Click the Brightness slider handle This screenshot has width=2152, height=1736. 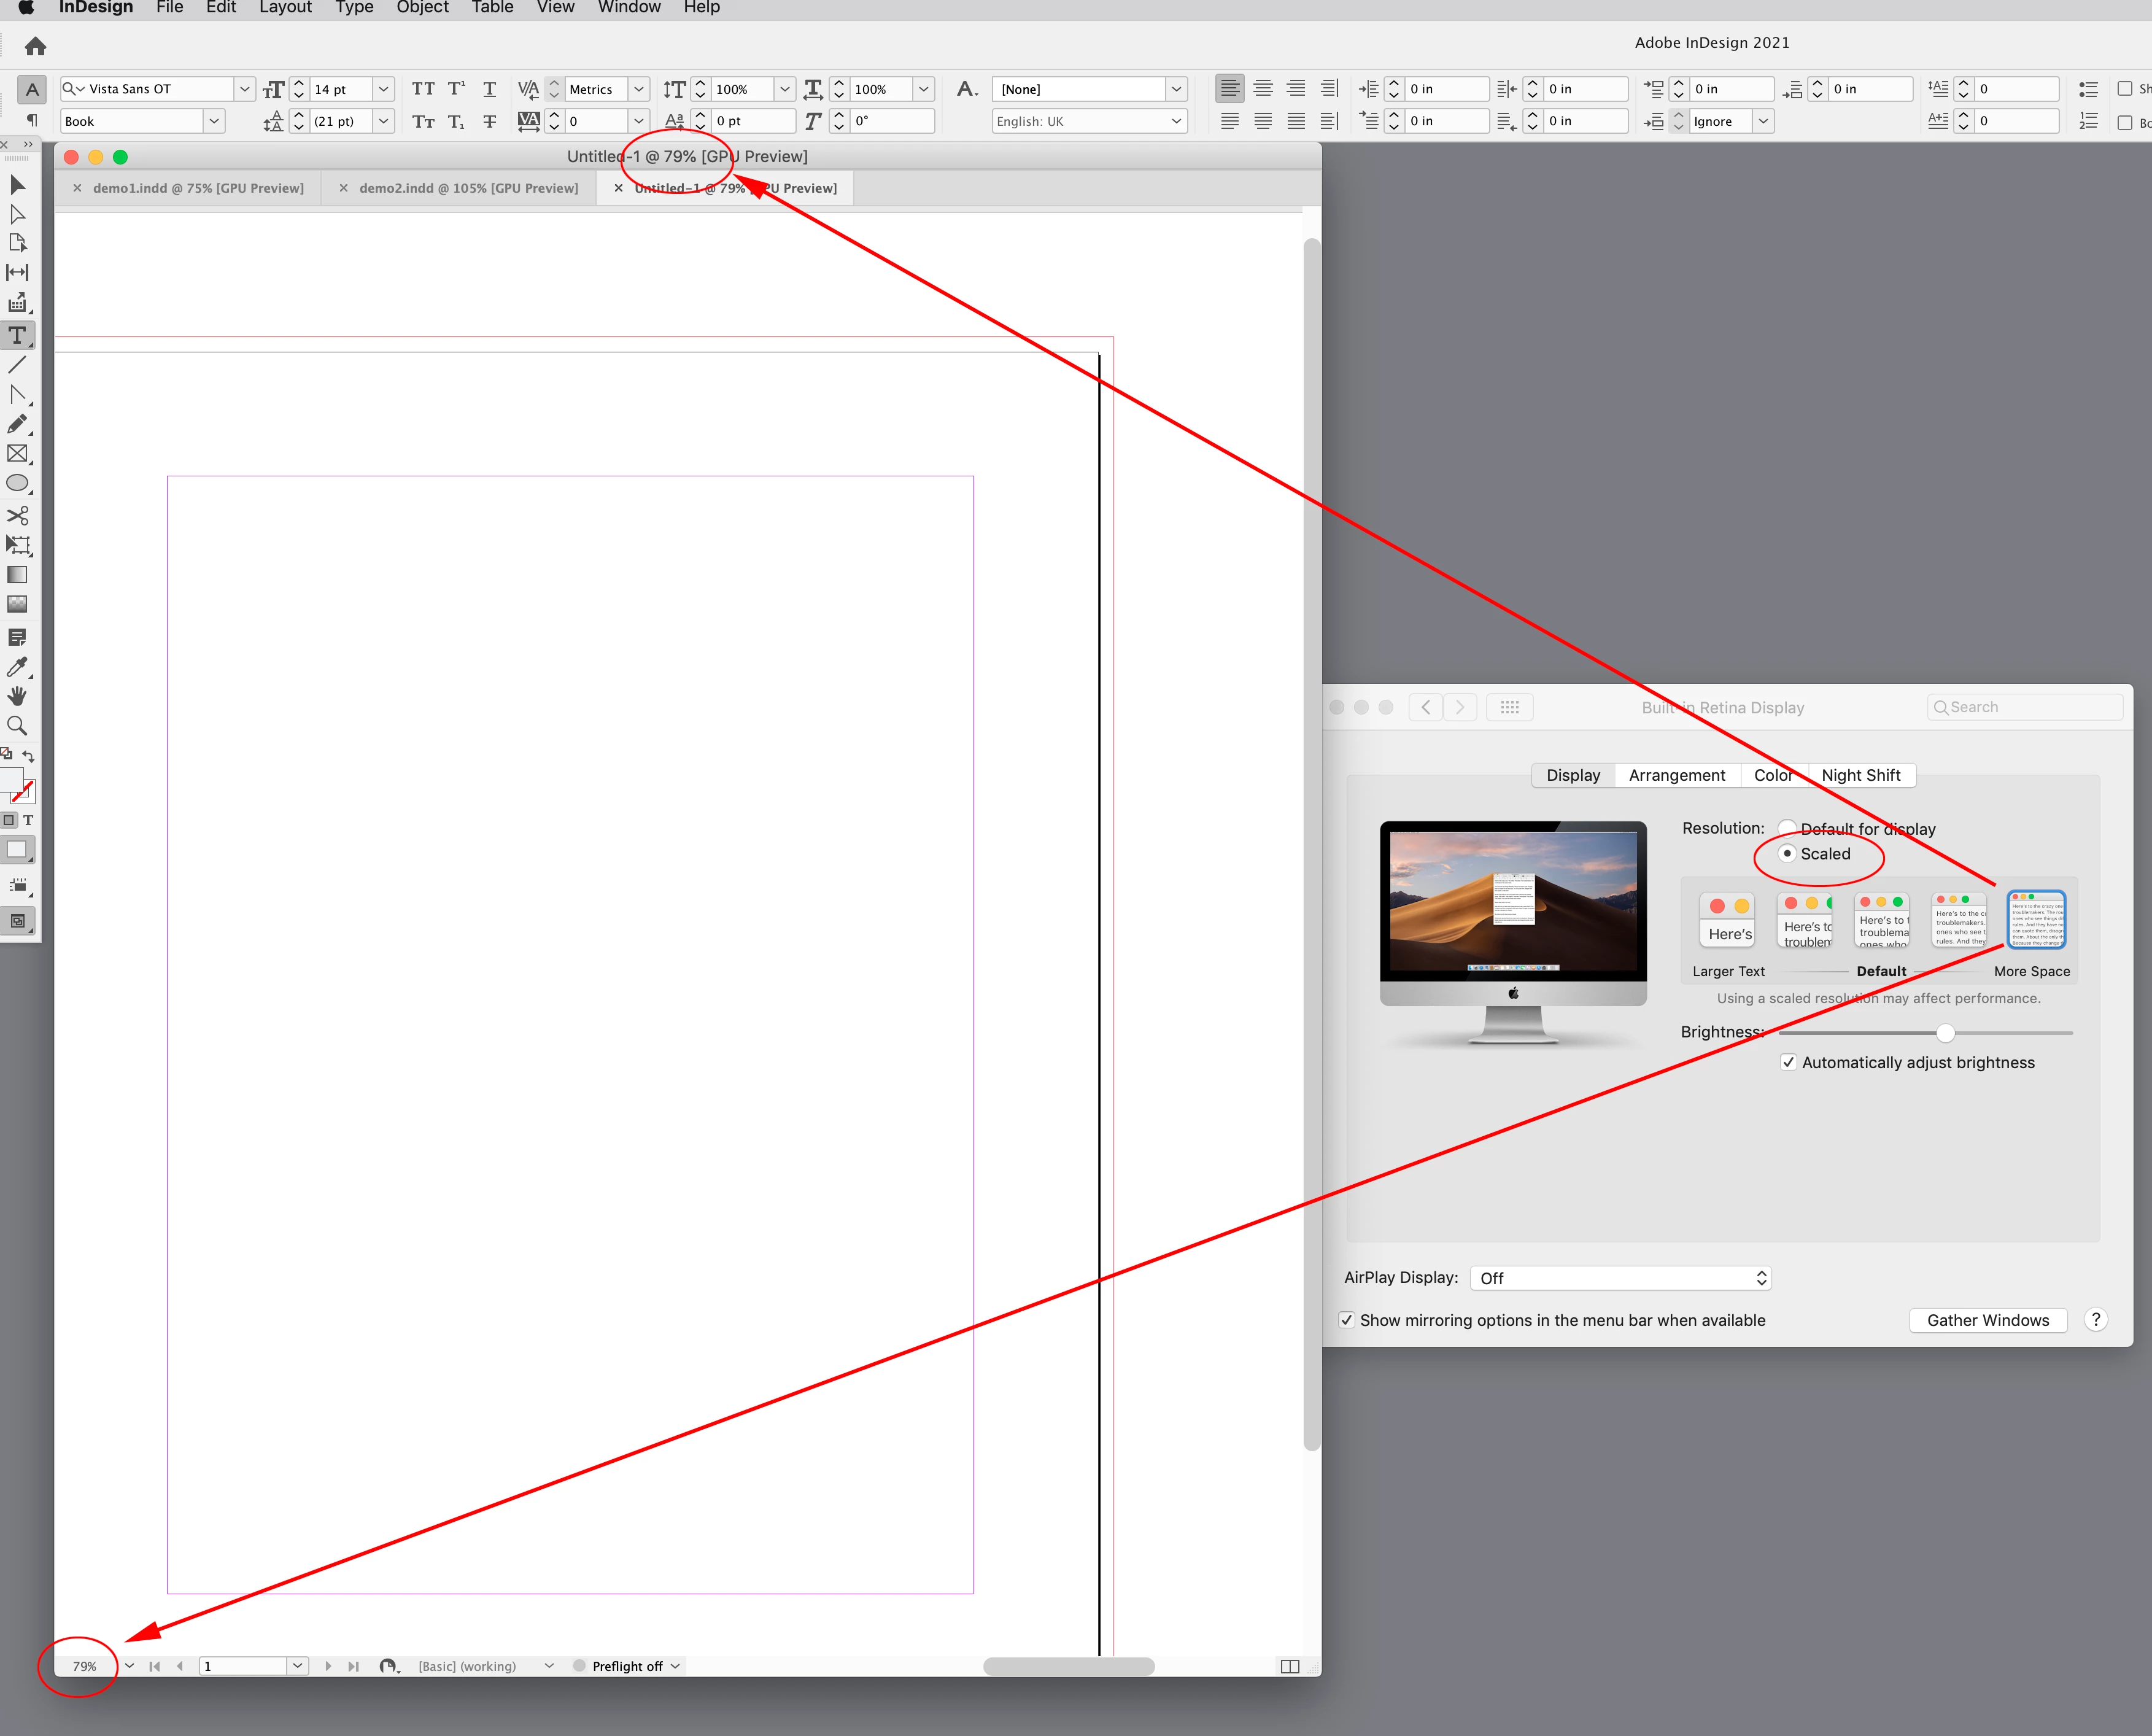[1945, 1032]
